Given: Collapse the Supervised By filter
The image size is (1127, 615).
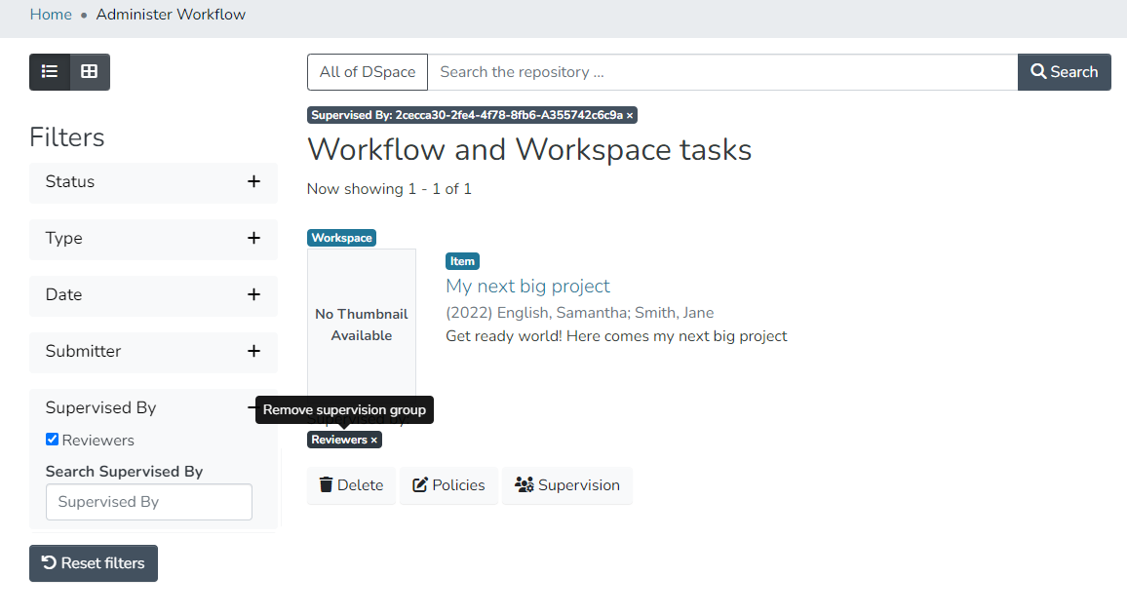Looking at the screenshot, I should (251, 407).
